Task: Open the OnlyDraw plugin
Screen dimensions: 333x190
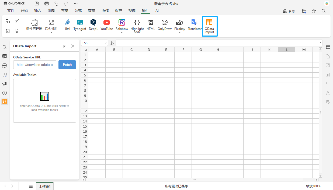Action: click(164, 25)
